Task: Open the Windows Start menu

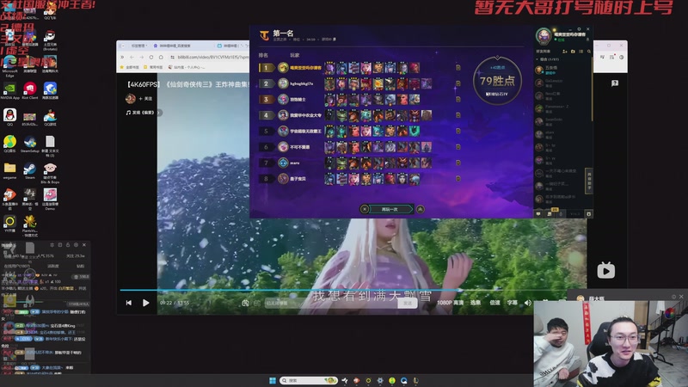Action: click(273, 380)
